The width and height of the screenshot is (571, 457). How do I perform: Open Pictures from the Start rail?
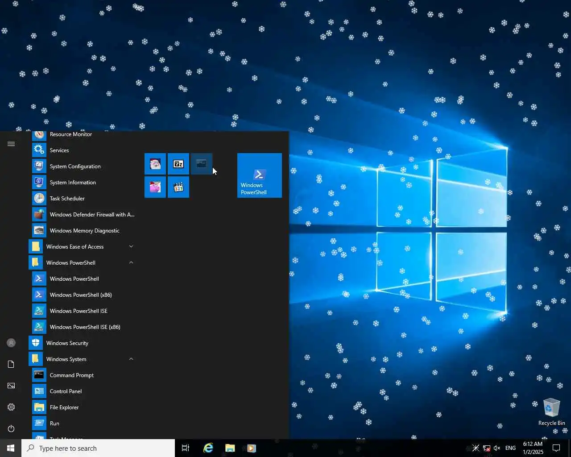coord(11,386)
